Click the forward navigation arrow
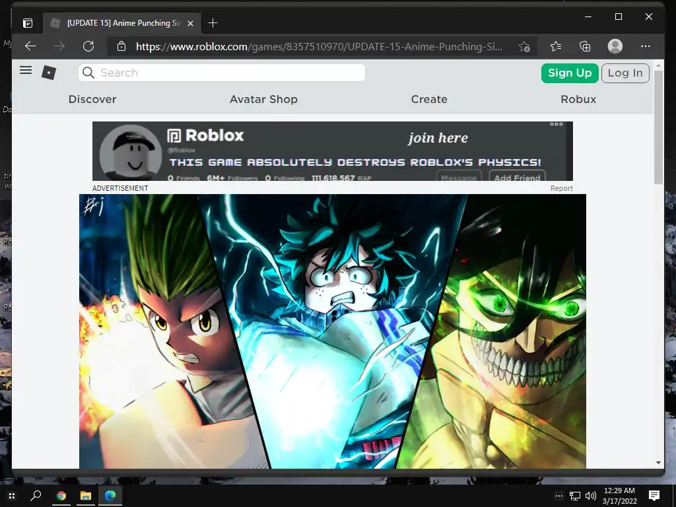 [x=59, y=46]
